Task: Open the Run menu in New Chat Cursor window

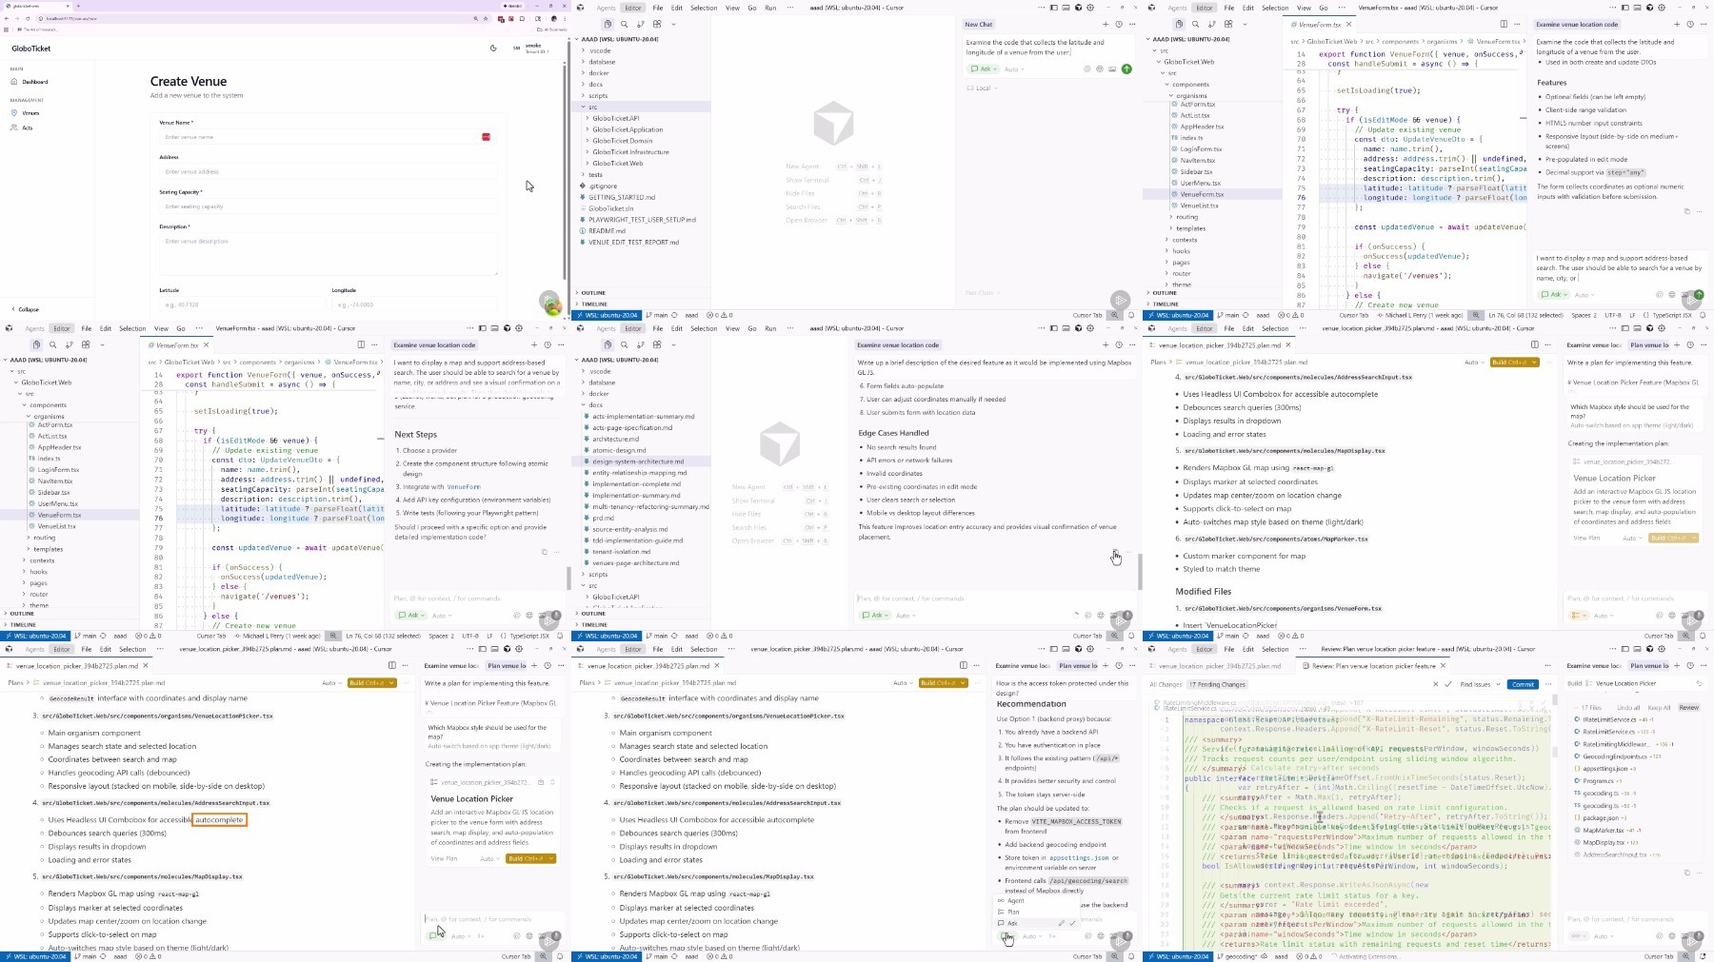Action: (x=770, y=8)
